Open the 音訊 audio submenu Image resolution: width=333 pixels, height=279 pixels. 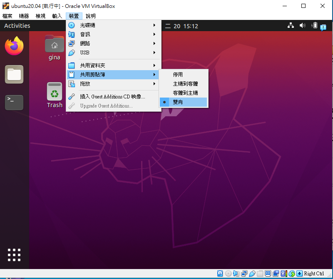pos(114,34)
